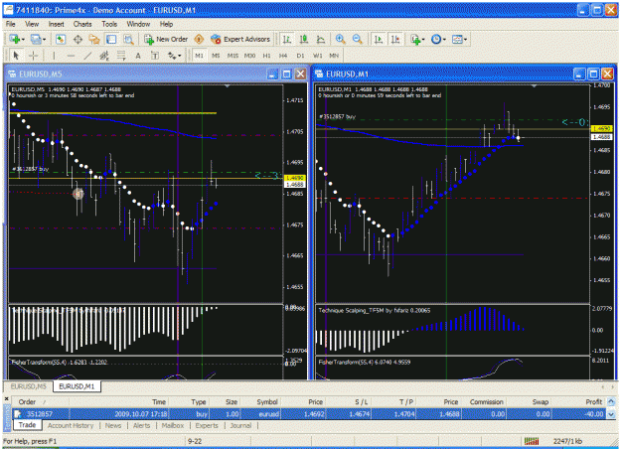
Task: Open the Window menu
Action: [138, 24]
